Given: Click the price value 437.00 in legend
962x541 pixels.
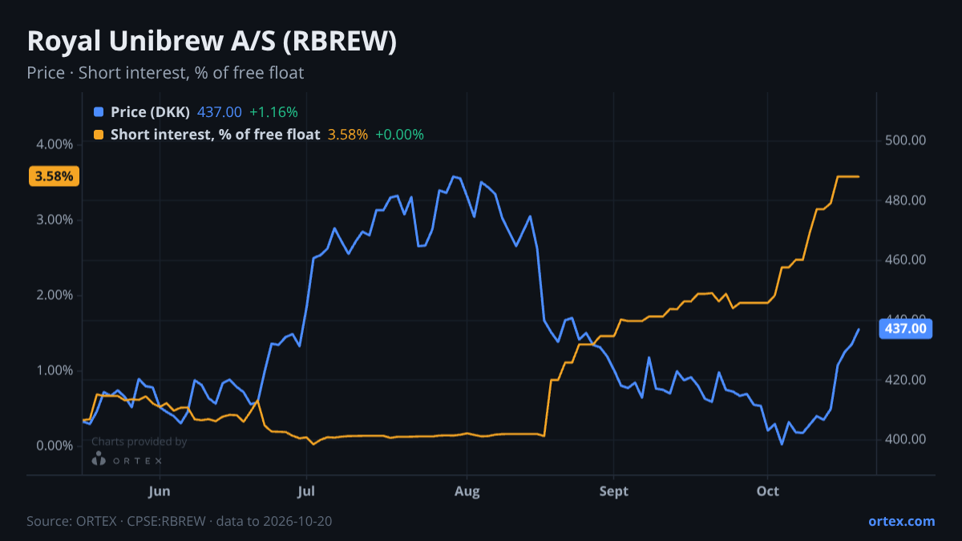Looking at the screenshot, I should [x=219, y=112].
